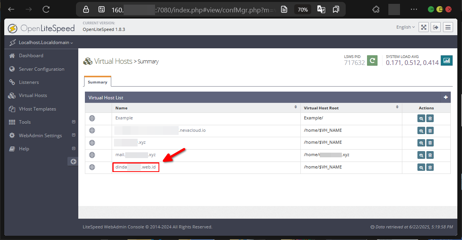
Task: Click the system load average values
Action: click(x=412, y=62)
